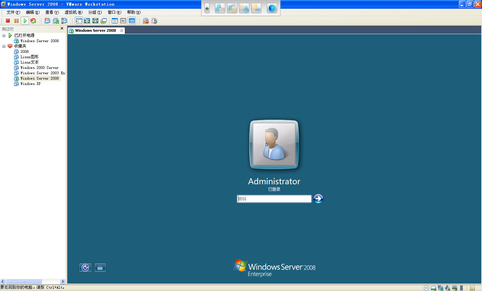
Task: Toggle the show sidebar toolbar icon
Action: click(x=79, y=21)
